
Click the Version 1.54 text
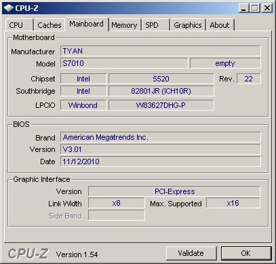(77, 254)
